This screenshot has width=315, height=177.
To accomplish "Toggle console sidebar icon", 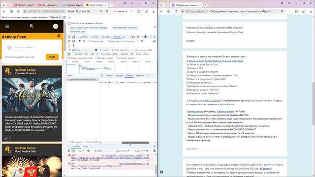I will [x=69, y=151].
